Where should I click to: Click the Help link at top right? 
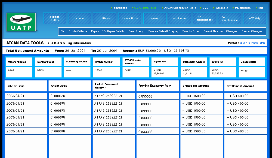(260, 8)
